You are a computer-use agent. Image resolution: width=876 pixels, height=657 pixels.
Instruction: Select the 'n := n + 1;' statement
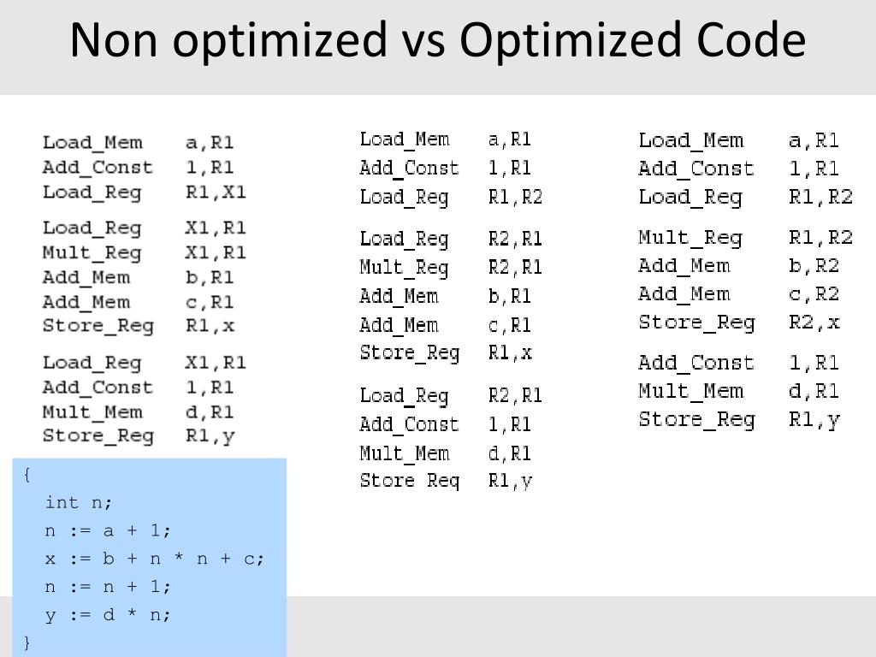[108, 587]
